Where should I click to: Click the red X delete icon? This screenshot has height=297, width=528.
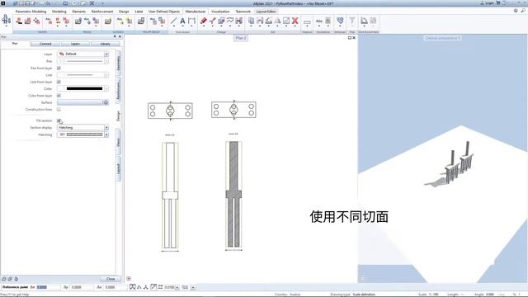(x=295, y=21)
